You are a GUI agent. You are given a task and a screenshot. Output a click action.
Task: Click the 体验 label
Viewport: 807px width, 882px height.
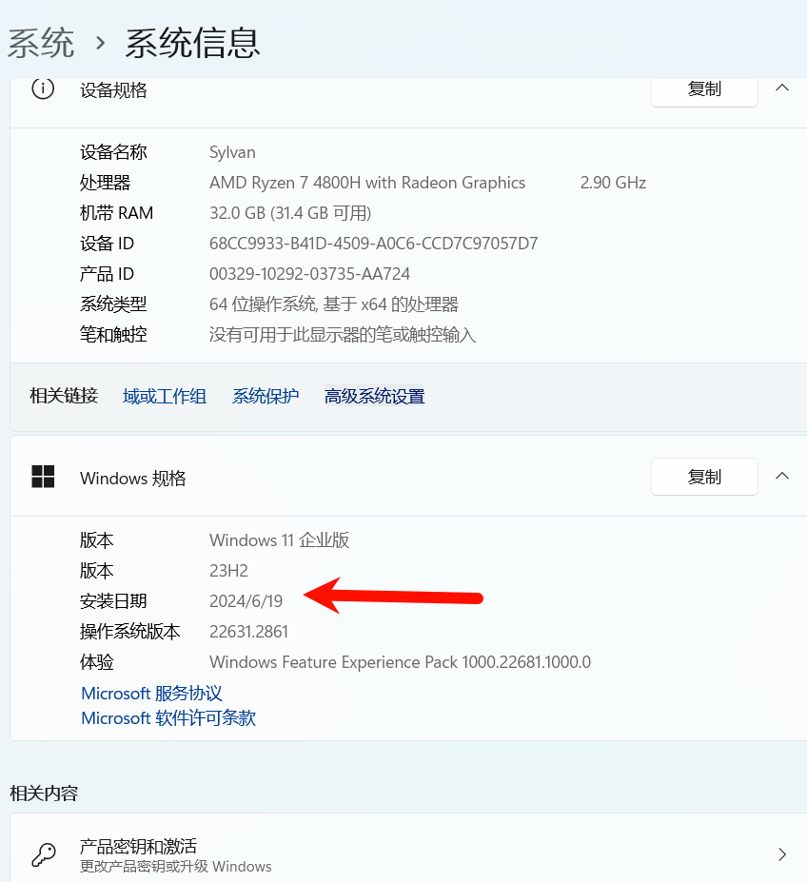coord(97,661)
